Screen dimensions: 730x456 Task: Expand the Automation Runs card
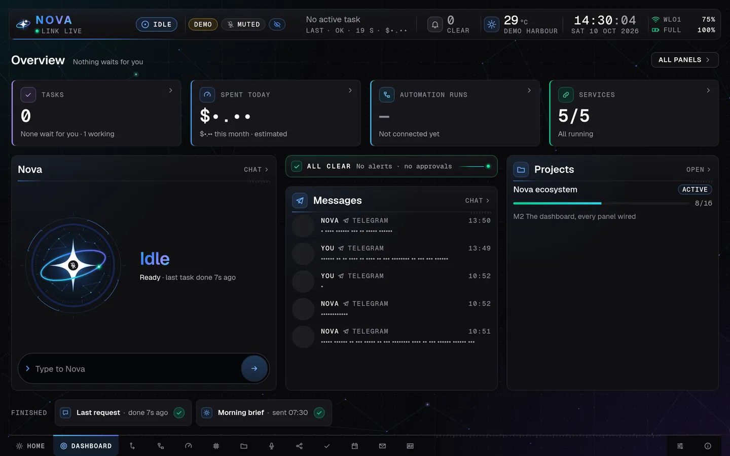coord(455,113)
